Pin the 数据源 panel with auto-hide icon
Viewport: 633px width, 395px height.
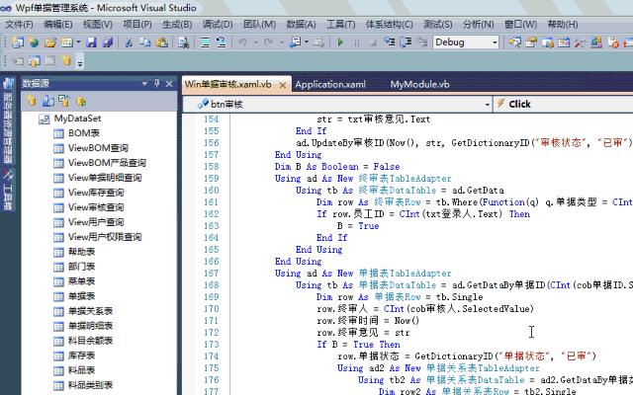pos(156,84)
